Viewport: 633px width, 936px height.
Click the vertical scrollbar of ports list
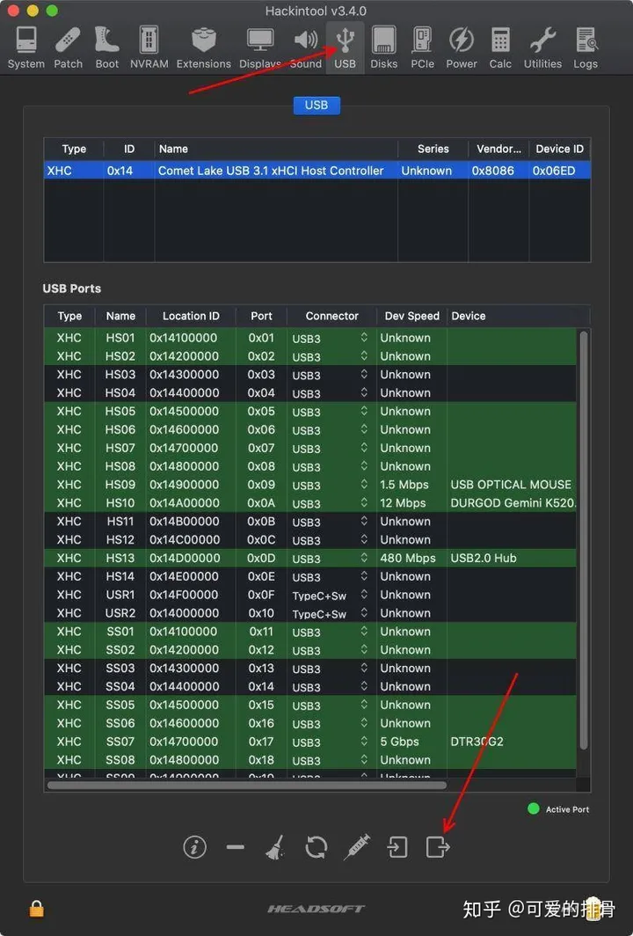coord(584,540)
